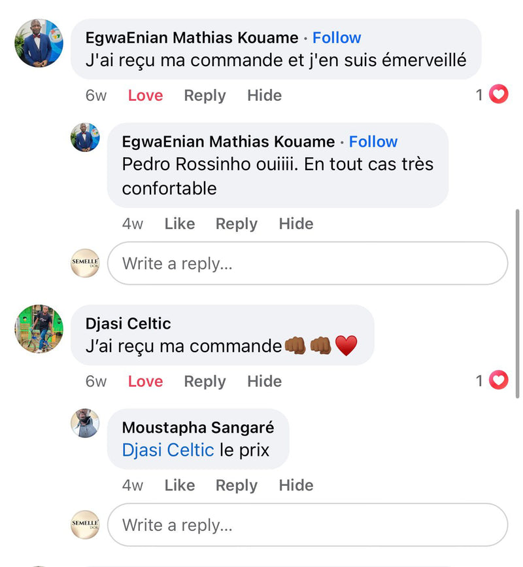Hide Mathias's 'émerveillé' comment
523x567 pixels.
[264, 96]
